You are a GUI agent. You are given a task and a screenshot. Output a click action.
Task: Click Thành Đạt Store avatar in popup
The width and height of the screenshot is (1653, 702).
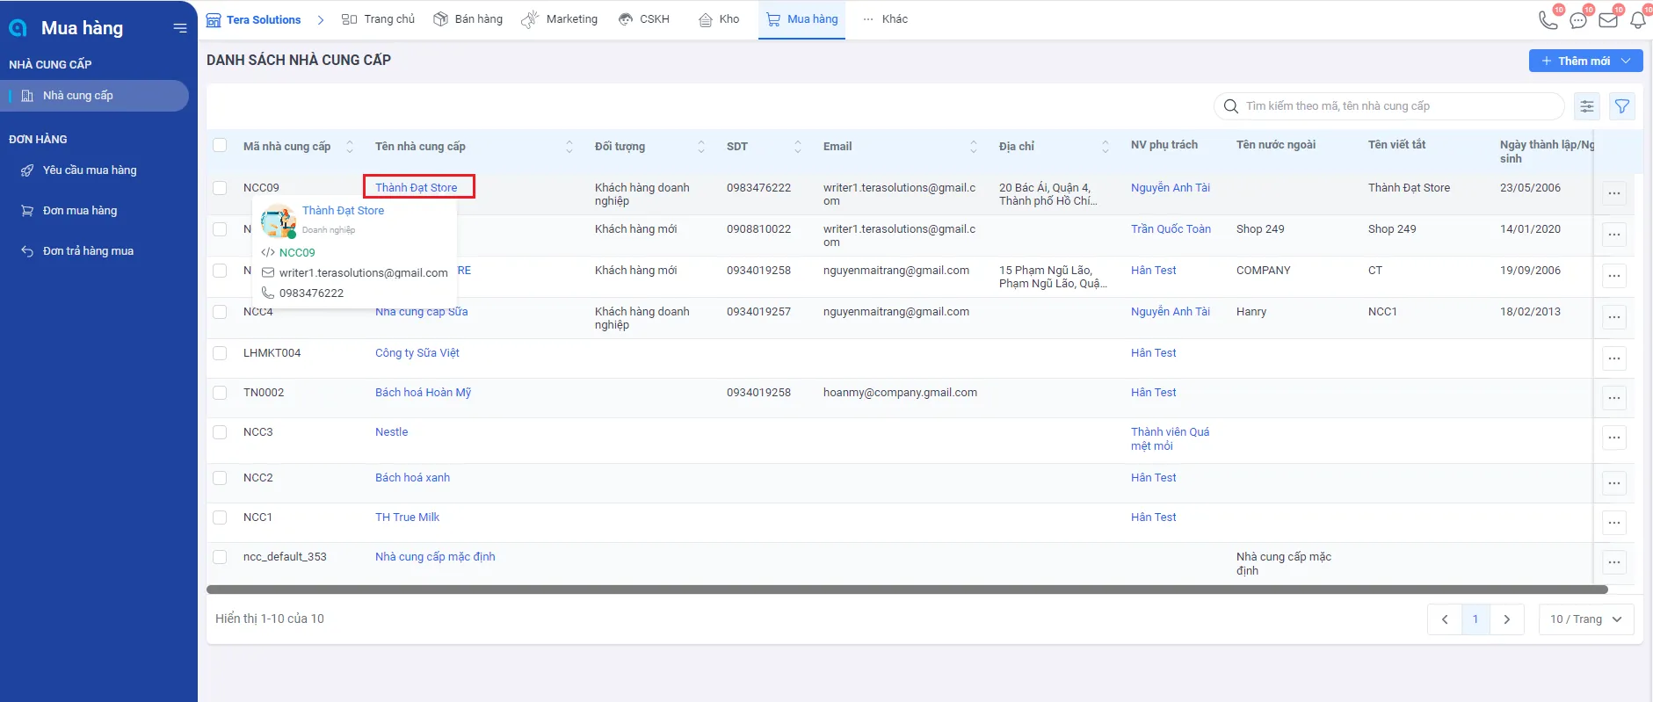pyautogui.click(x=279, y=221)
